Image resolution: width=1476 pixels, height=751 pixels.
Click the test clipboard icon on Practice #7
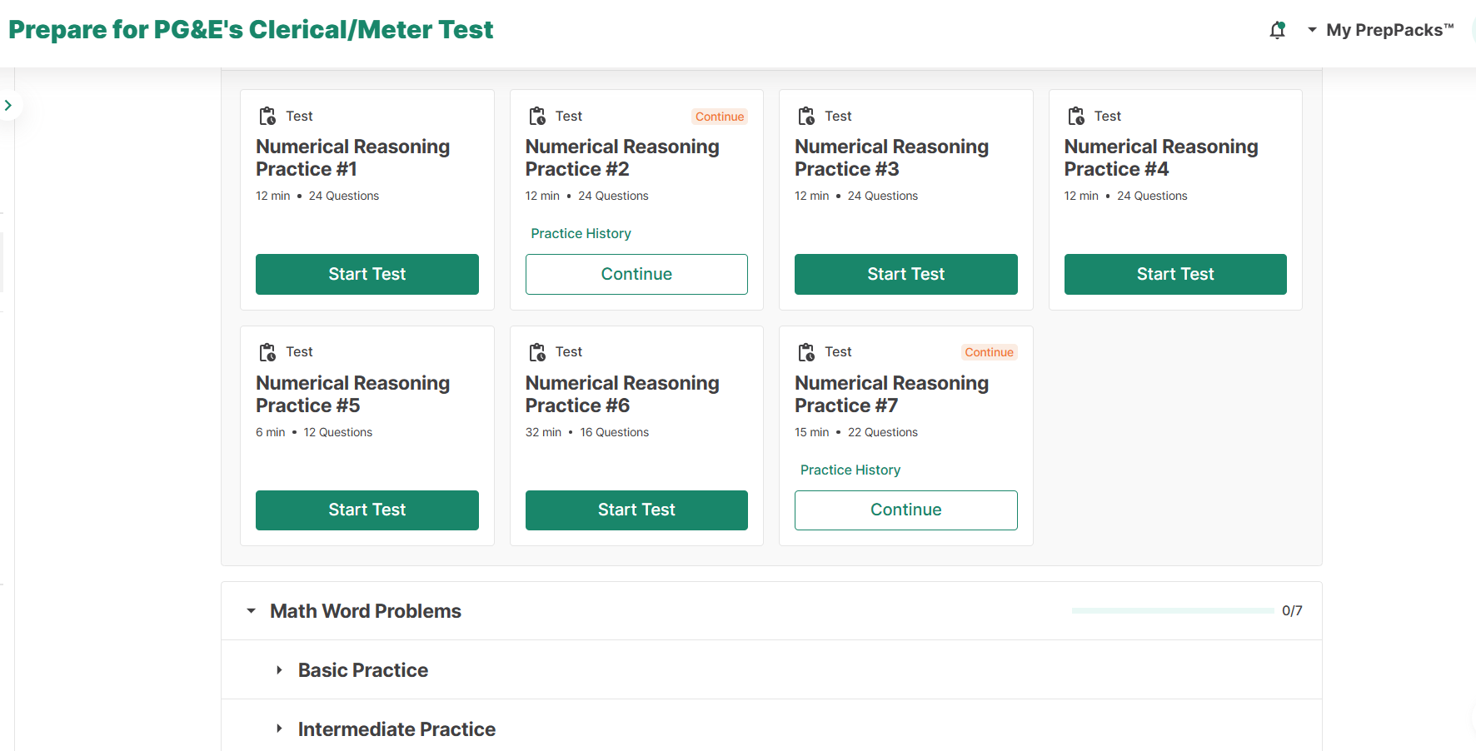tap(806, 352)
